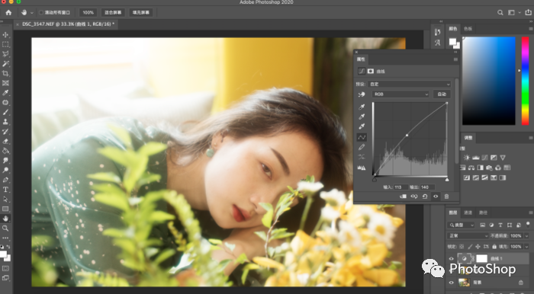Click the 100% zoom button
The width and height of the screenshot is (534, 294).
coord(88,13)
